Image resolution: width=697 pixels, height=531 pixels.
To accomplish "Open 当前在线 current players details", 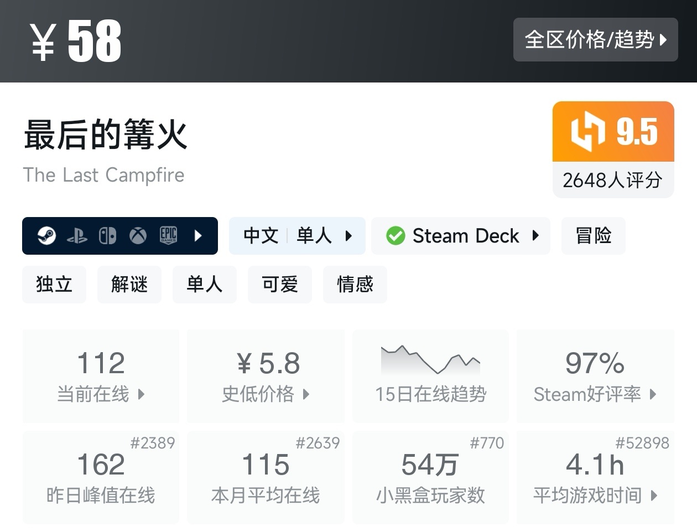I will click(x=101, y=377).
